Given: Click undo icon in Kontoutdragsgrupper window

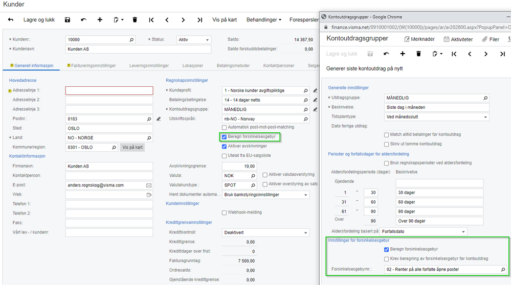Looking at the screenshot, I should (x=386, y=54).
